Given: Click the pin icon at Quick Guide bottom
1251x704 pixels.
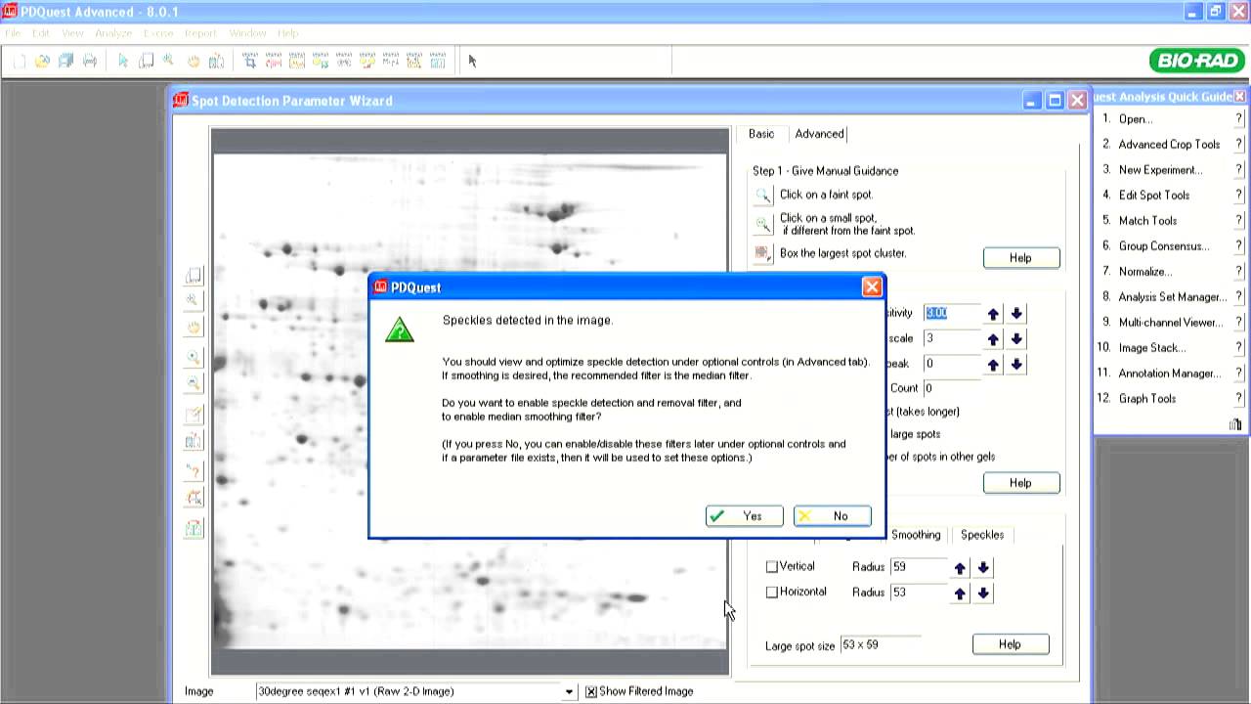Looking at the screenshot, I should 1235,424.
